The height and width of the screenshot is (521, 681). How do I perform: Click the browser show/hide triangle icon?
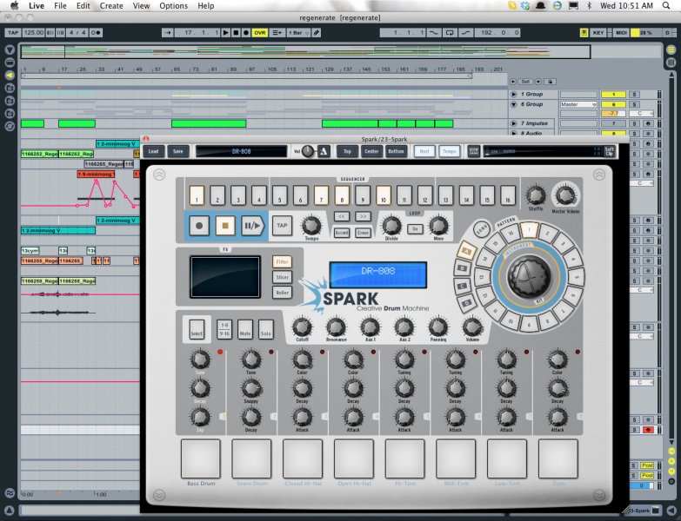point(10,50)
